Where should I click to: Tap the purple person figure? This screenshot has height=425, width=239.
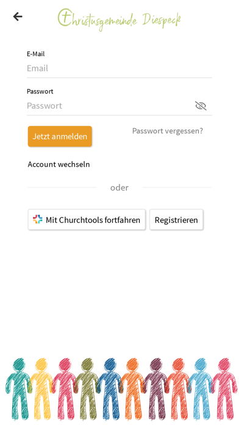[x=155, y=389]
